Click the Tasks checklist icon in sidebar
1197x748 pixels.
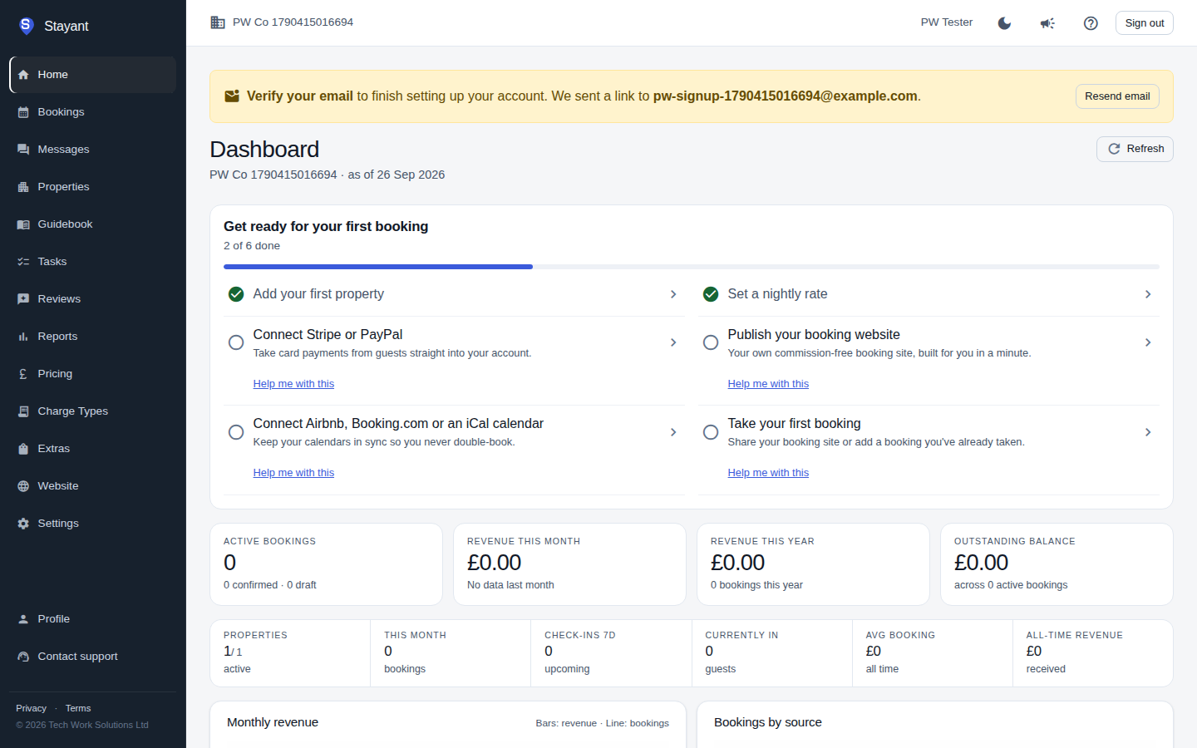point(23,262)
